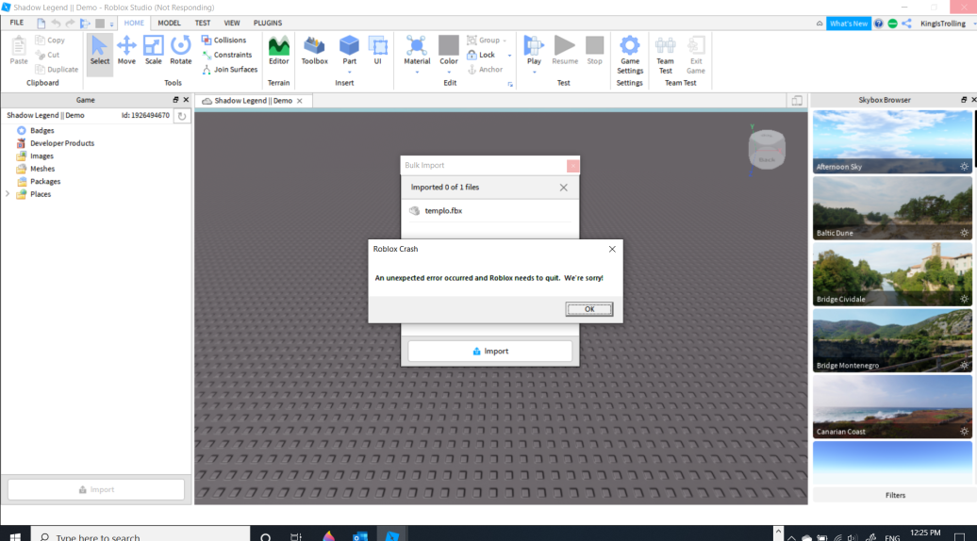Screen dimensions: 977x541
Task: Switch to the HOME tab
Action: point(134,23)
